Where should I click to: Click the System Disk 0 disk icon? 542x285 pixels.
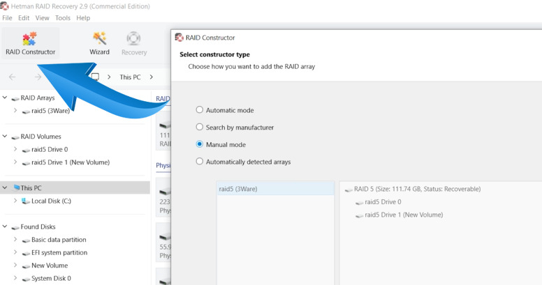pos(26,279)
